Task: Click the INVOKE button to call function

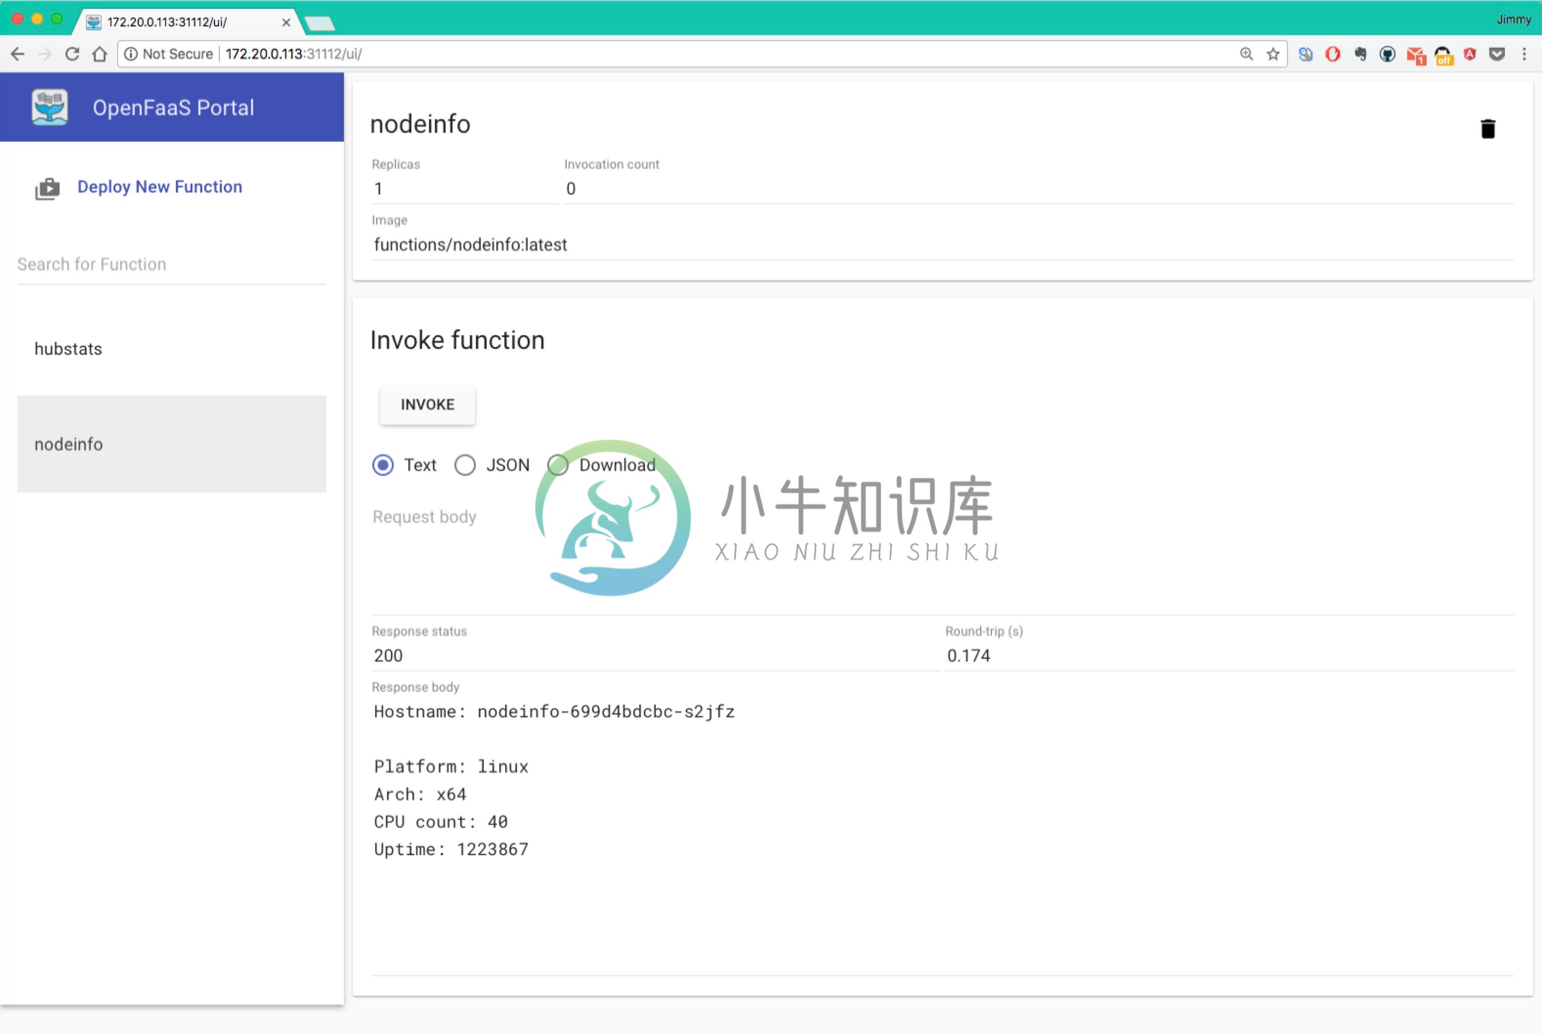Action: (x=428, y=404)
